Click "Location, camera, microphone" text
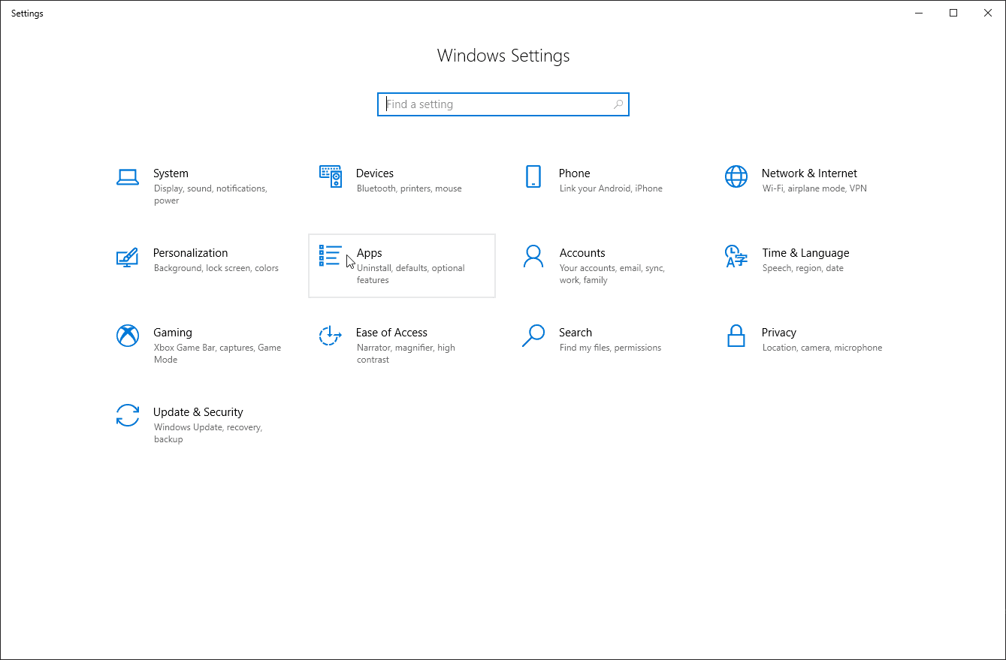 pyautogui.click(x=822, y=348)
